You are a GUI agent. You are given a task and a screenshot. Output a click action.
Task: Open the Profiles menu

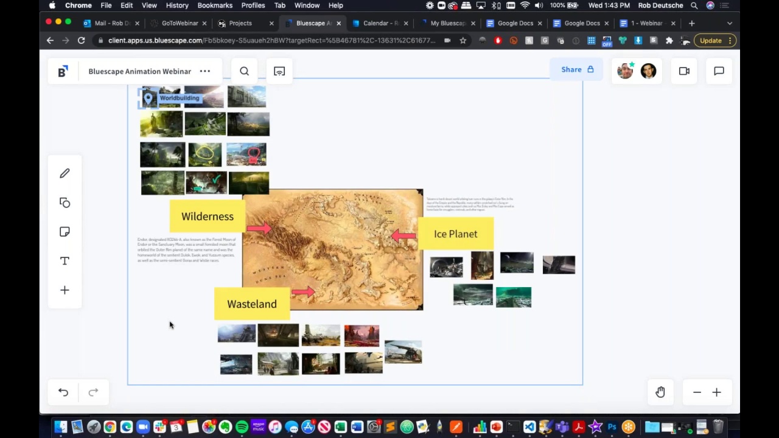click(x=253, y=5)
